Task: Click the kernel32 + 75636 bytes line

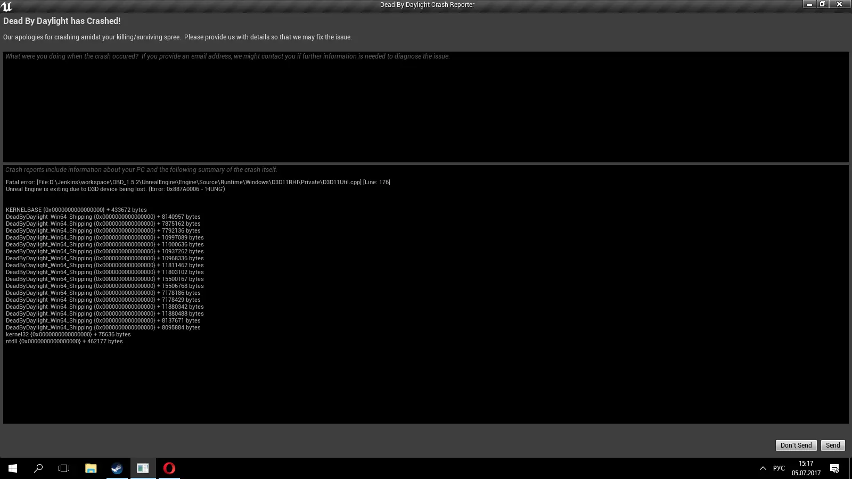Action: [68, 334]
